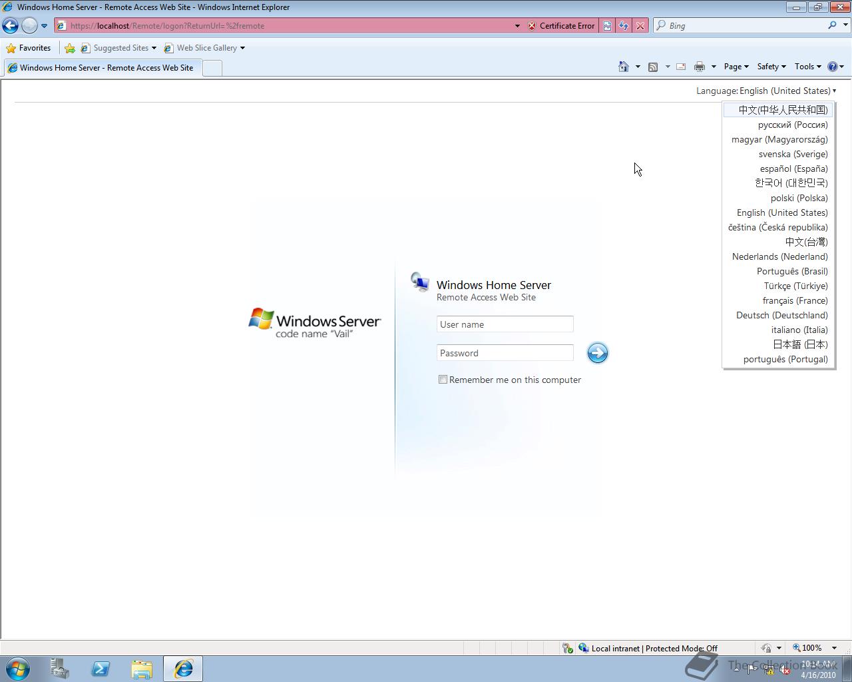Select Deutsch (Deutschland) language
The image size is (852, 682).
point(778,315)
